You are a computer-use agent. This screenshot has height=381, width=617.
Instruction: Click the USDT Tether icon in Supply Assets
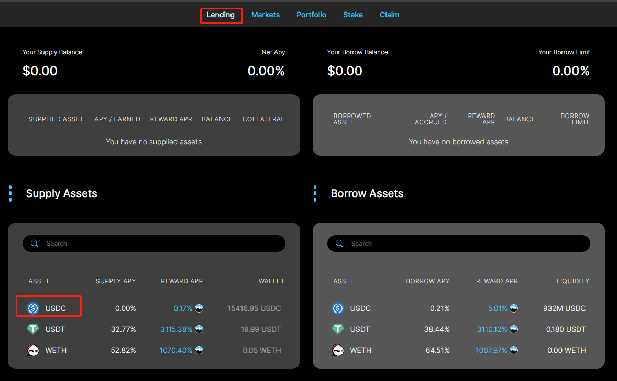tap(33, 329)
